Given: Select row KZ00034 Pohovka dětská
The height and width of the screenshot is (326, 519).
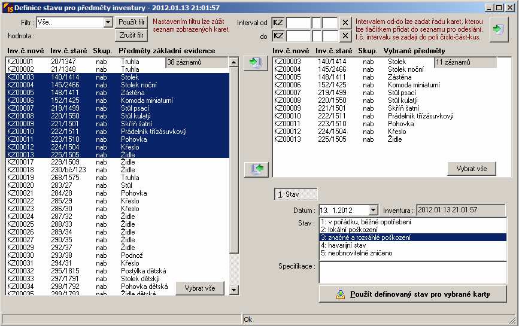Looking at the screenshot, I should [117, 287].
